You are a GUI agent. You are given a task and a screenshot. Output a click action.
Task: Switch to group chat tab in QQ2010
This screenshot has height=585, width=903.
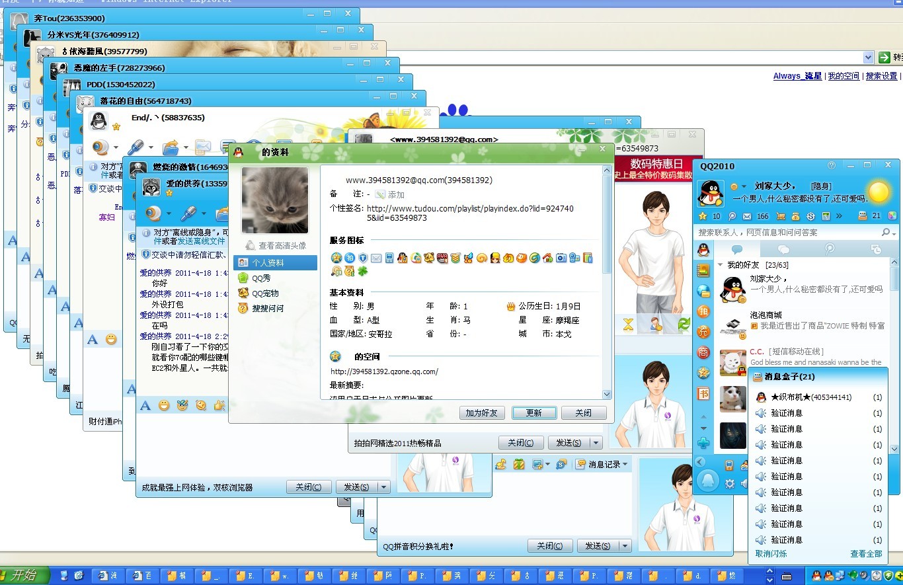click(x=783, y=249)
